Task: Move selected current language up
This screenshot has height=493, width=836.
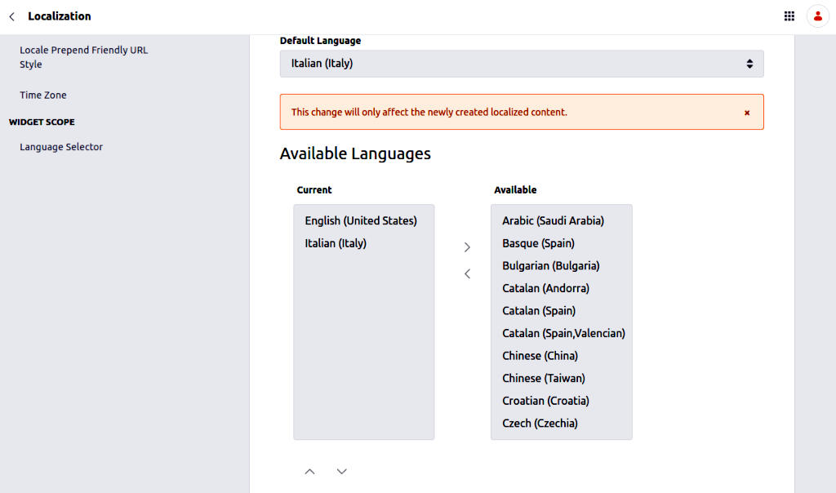Action: 309,472
